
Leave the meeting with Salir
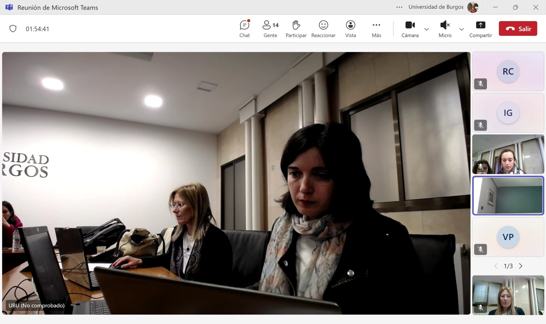[518, 29]
